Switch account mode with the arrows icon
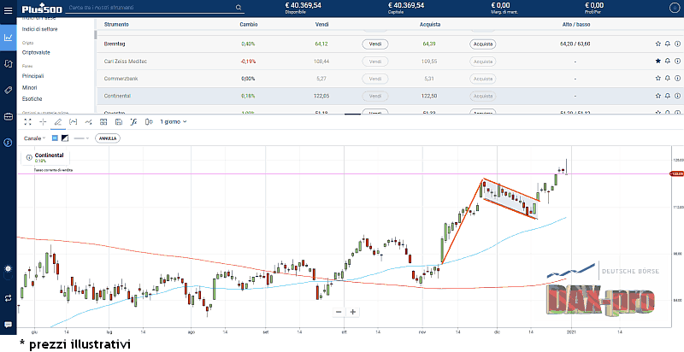The image size is (684, 352). click(x=8, y=298)
